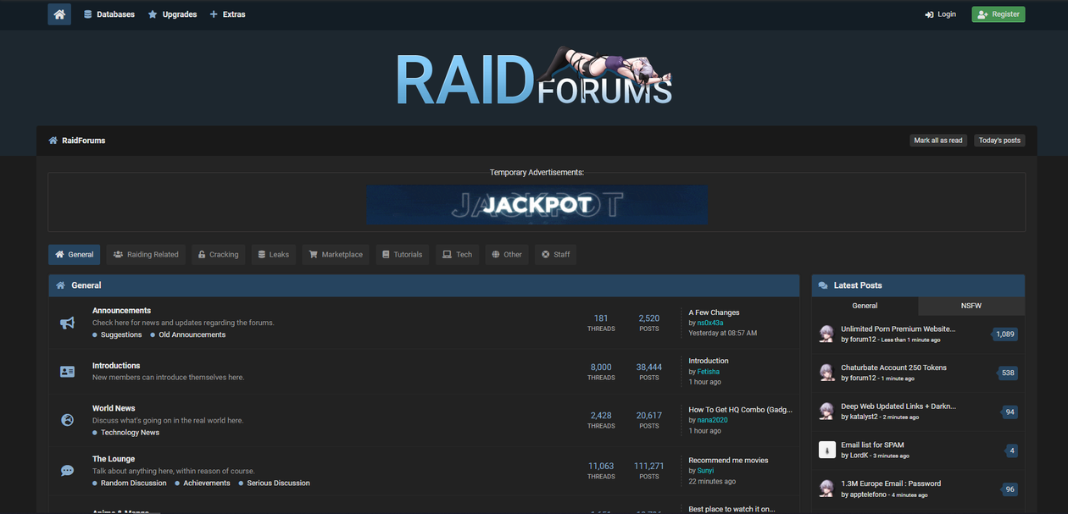The height and width of the screenshot is (514, 1068).
Task: Click the globe icon on the Other category
Action: (x=494, y=254)
